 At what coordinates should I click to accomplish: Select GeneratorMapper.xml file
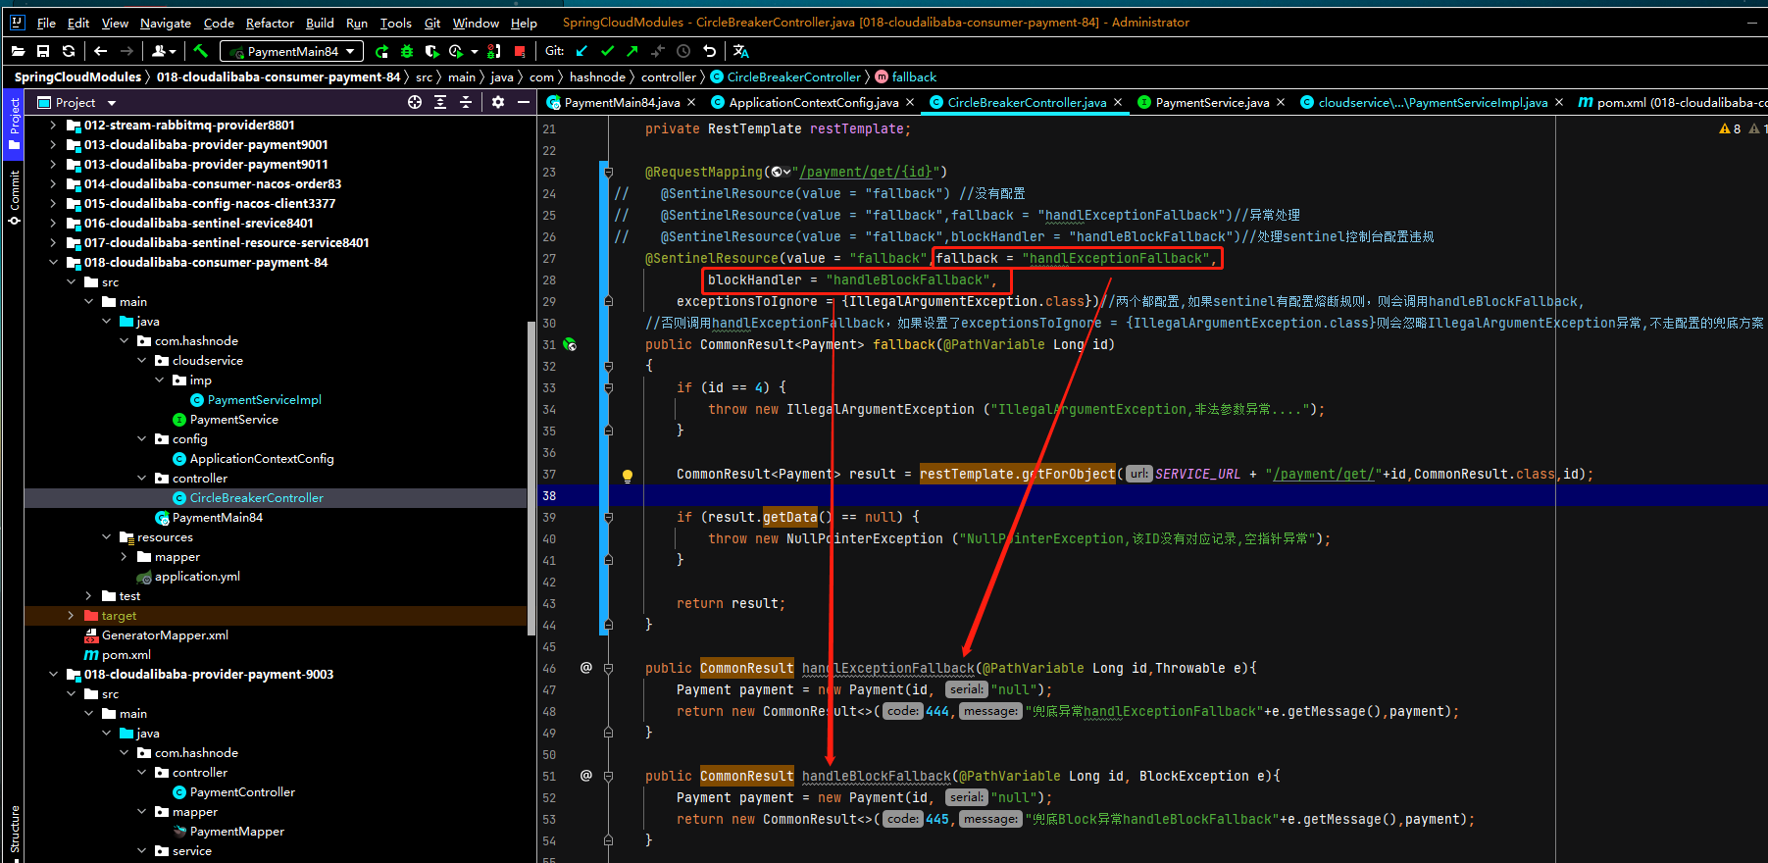164,635
